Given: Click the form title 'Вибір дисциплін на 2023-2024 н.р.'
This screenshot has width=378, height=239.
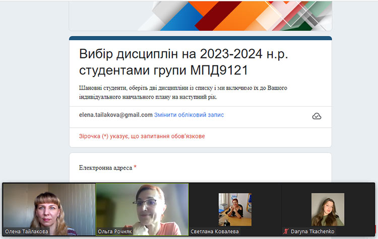Looking at the screenshot, I should (183, 54).
